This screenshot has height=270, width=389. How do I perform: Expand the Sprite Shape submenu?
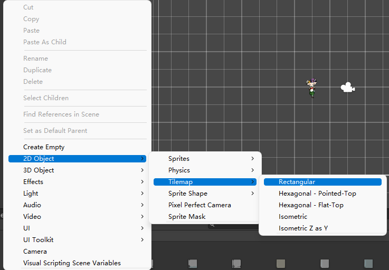coord(205,194)
